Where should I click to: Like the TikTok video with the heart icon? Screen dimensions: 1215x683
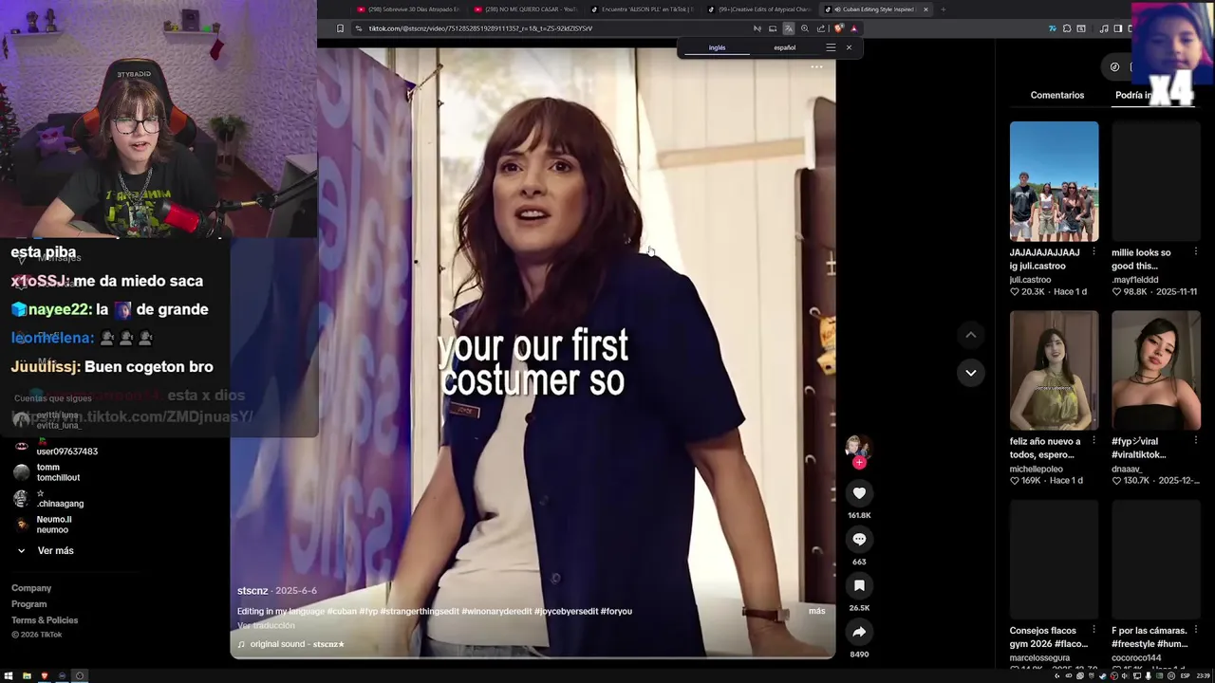[859, 493]
